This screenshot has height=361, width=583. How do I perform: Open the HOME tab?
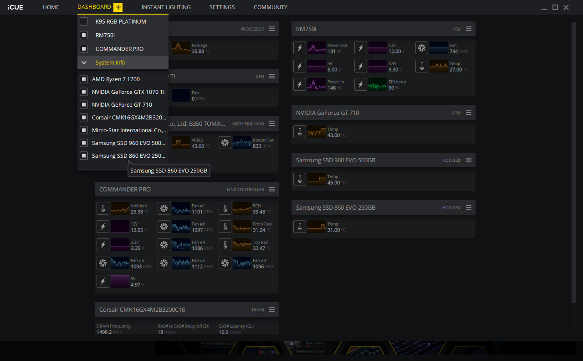51,7
